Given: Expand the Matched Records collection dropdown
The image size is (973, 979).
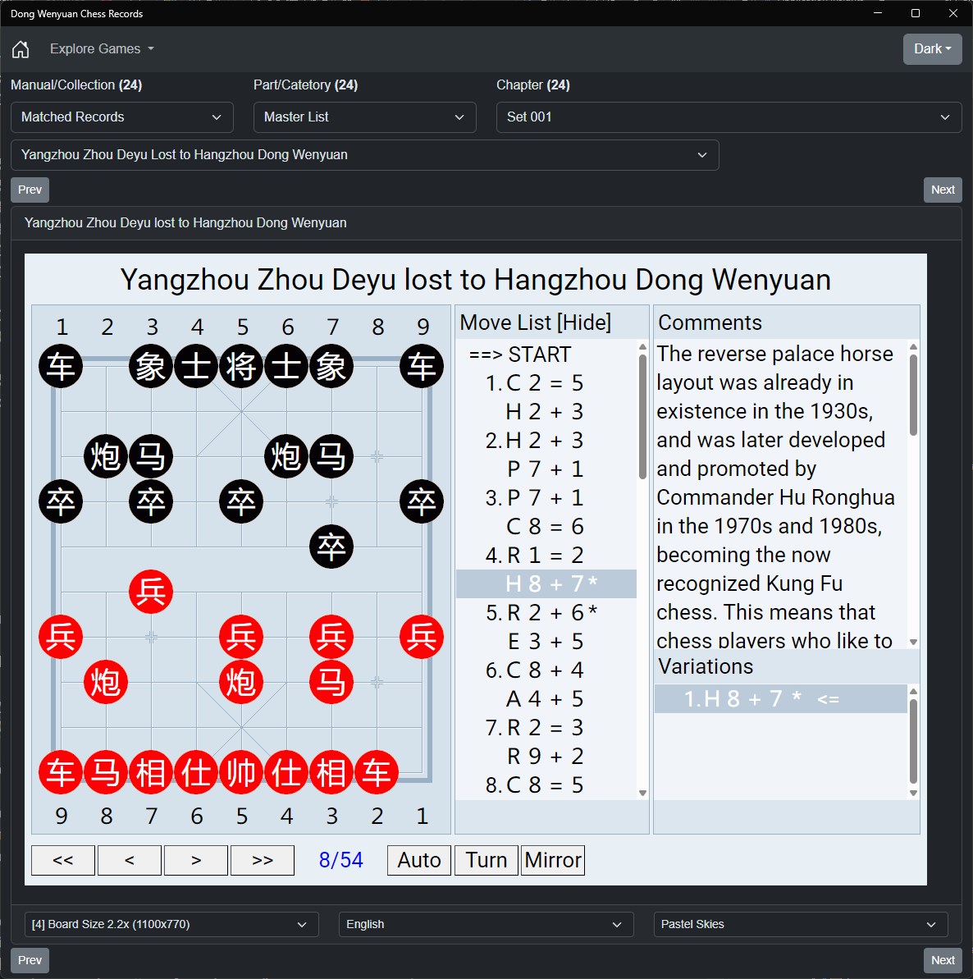Looking at the screenshot, I should (x=122, y=117).
